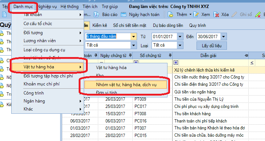Click the Báo cáo toolbar label

coord(110,15)
